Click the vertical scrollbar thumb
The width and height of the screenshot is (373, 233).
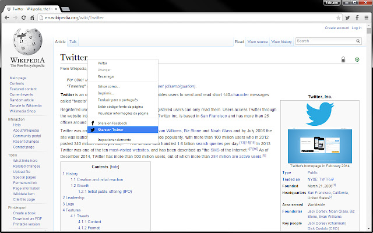click(369, 31)
